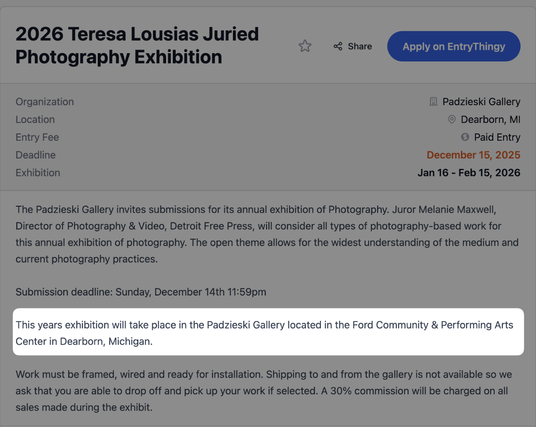Open sharing options via the share nodes icon

point(338,46)
